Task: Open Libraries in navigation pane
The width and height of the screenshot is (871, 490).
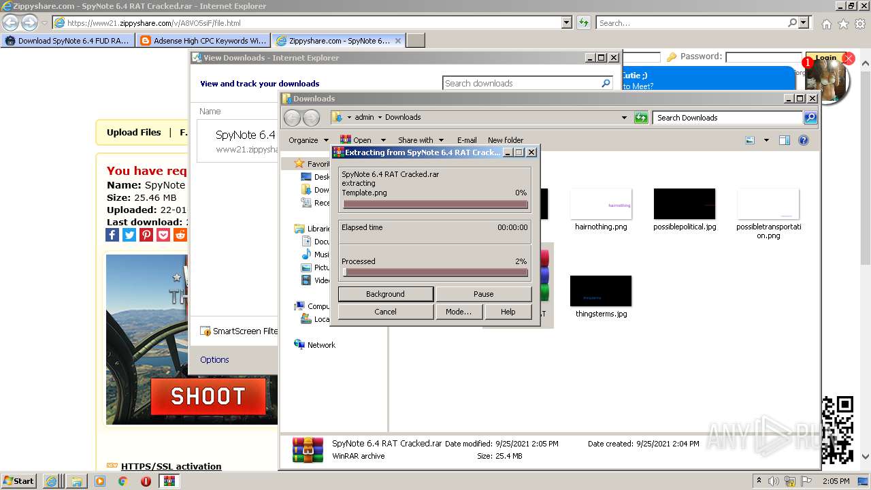Action: [313, 229]
